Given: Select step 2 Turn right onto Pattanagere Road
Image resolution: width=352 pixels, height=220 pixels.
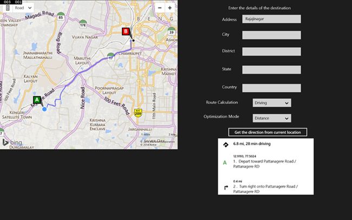Looking at the screenshot, I should pos(265,189).
